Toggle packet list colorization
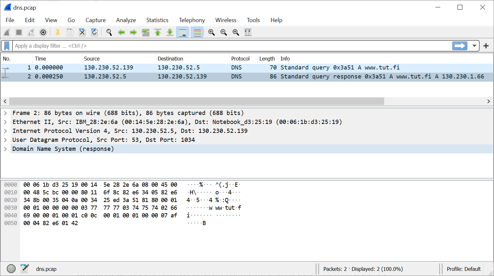494x276 pixels. pyautogui.click(x=197, y=32)
